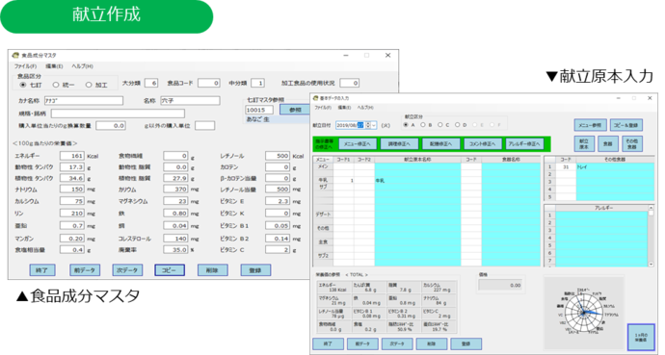Click the allergy list scroll-down arrow
The width and height of the screenshot is (665, 355).
pyautogui.click(x=651, y=264)
